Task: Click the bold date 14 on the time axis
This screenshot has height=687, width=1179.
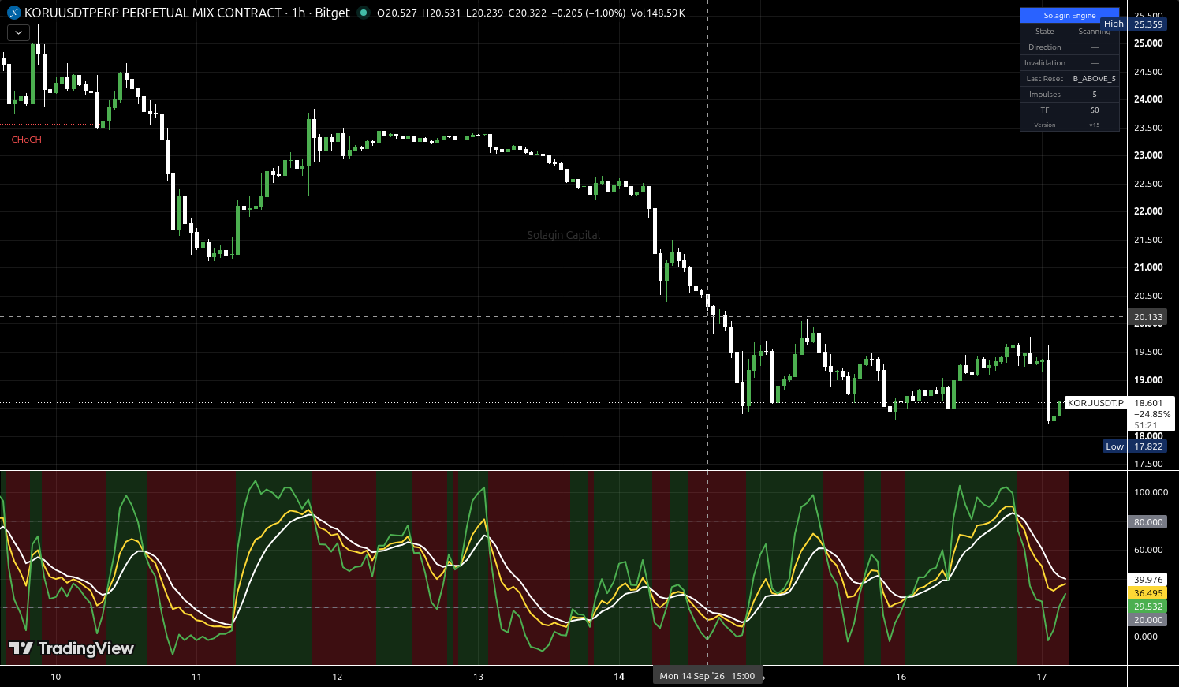Action: click(619, 677)
